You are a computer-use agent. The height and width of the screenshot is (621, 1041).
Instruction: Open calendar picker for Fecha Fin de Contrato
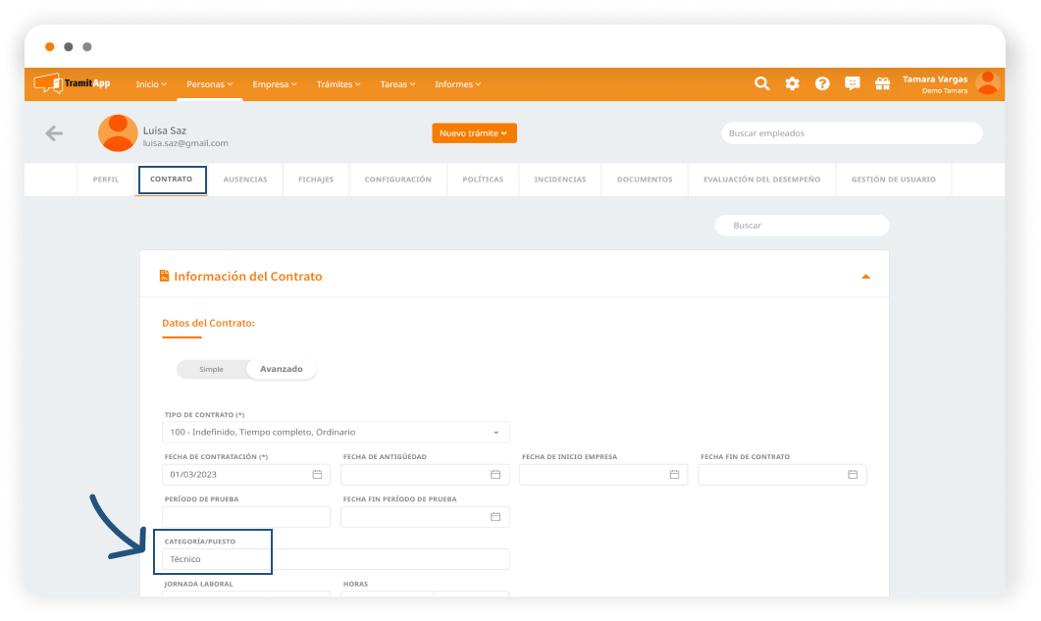[x=853, y=475]
